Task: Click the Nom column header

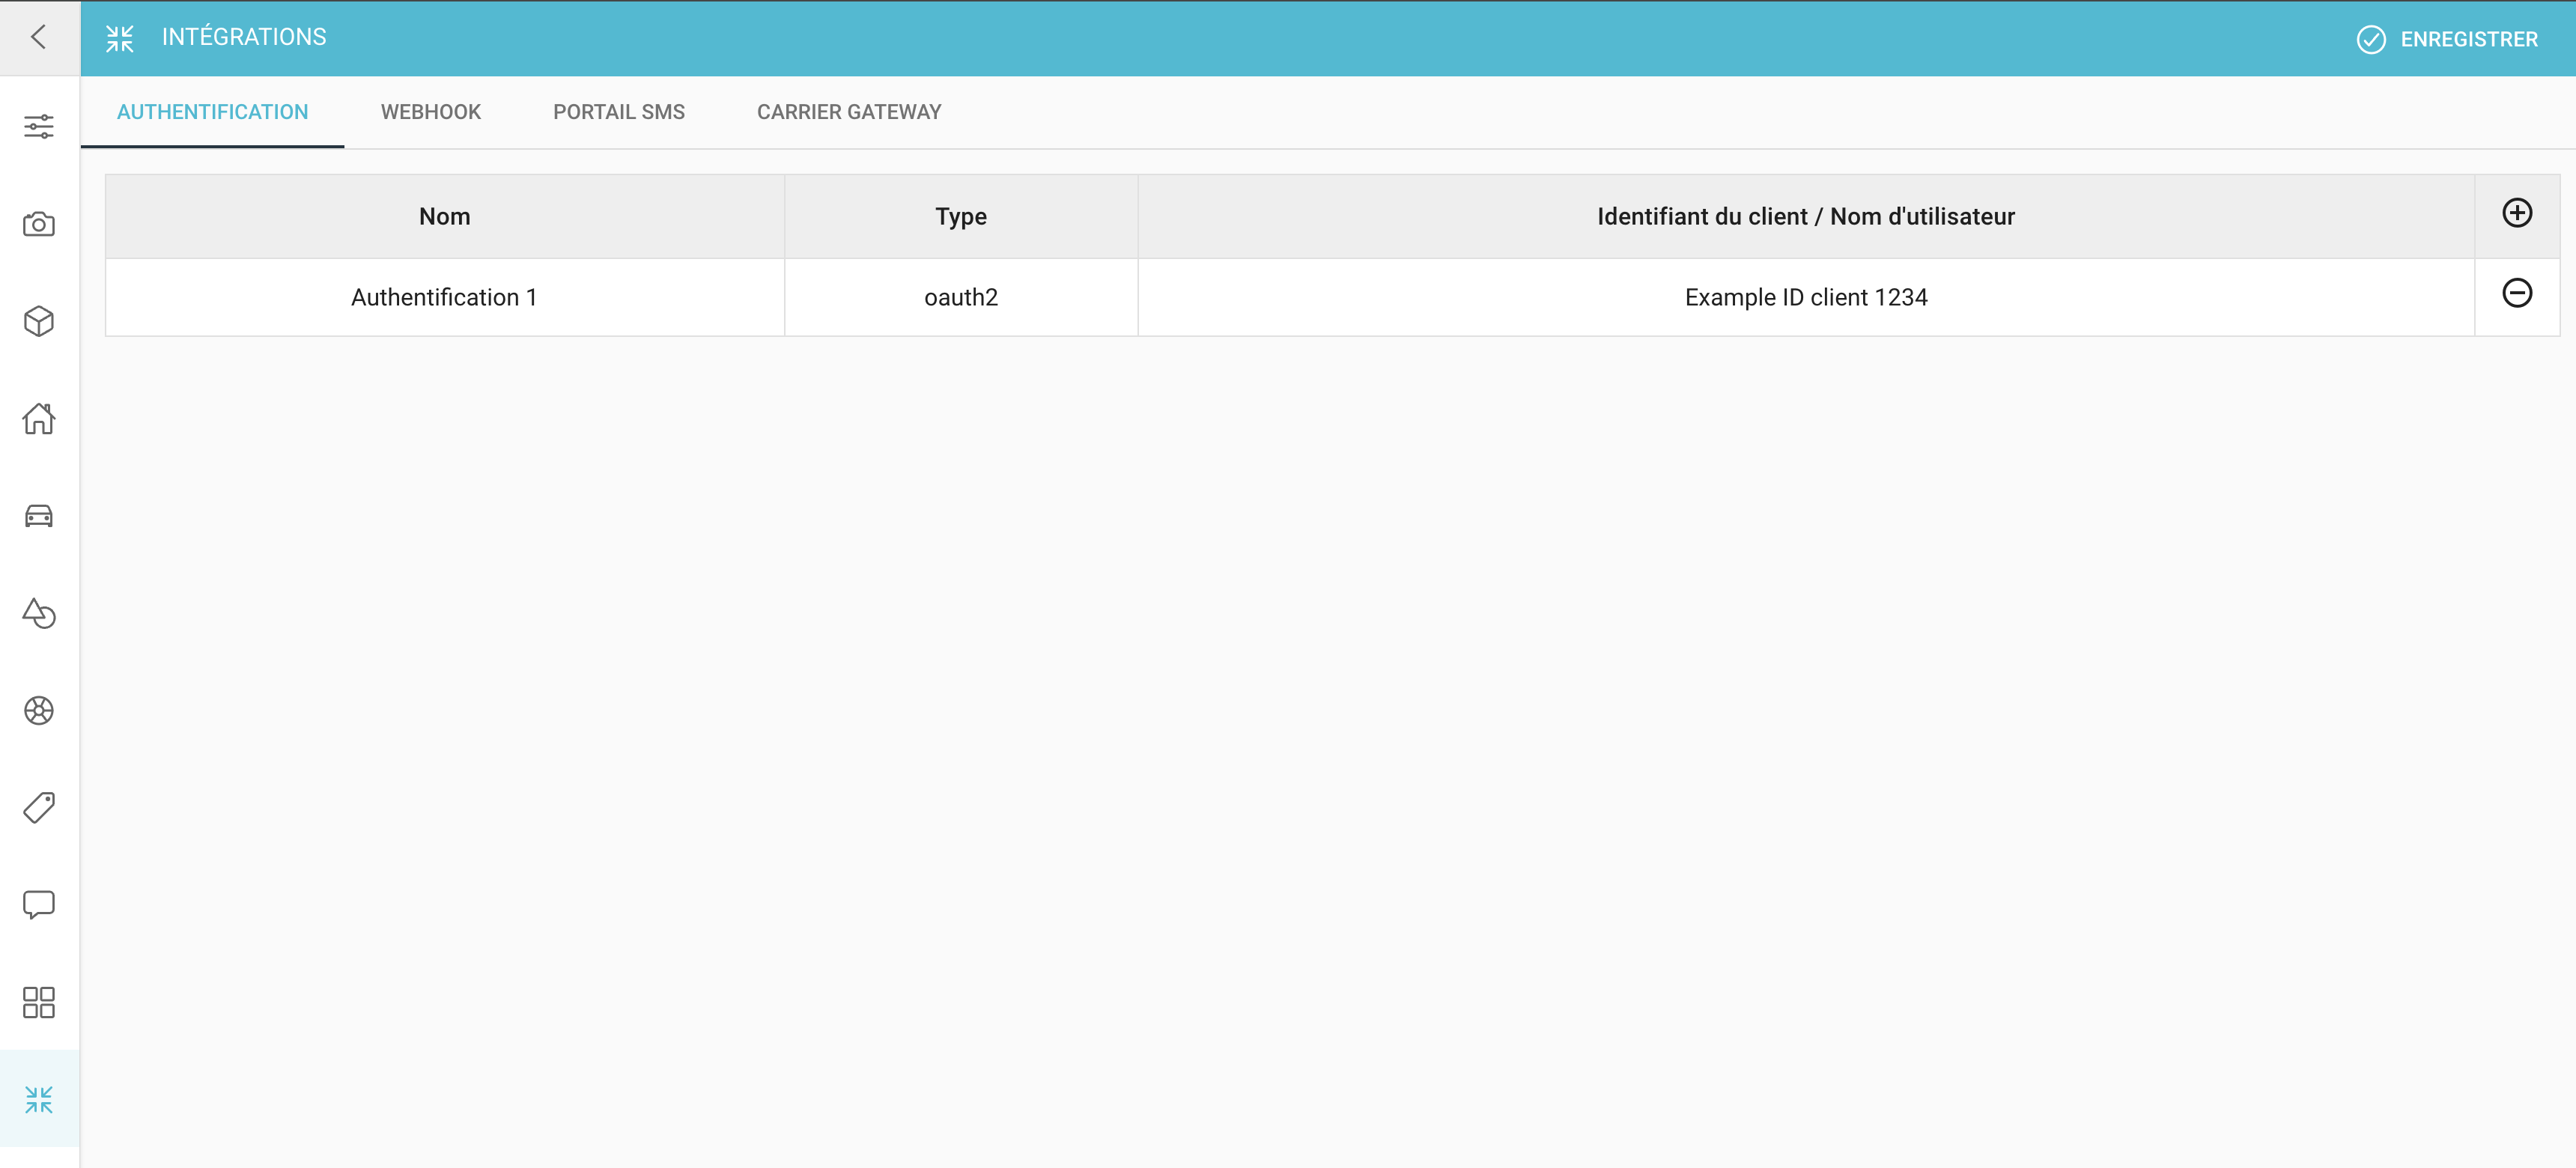Action: pyautogui.click(x=445, y=216)
